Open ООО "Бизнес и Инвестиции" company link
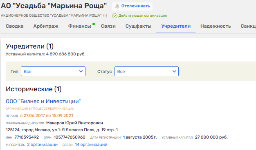This screenshot has height=150, width=256. point(43,101)
